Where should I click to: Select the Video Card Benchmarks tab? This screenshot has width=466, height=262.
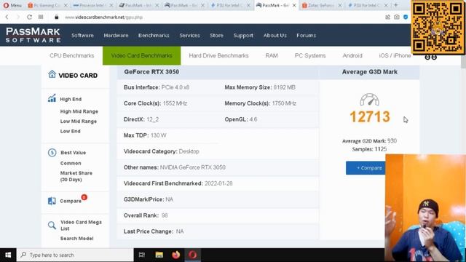tap(141, 55)
